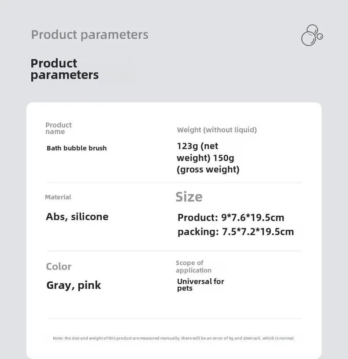This screenshot has width=348, height=359.
Task: Click the bold black 'Product parameters' title
Action: tap(65, 69)
